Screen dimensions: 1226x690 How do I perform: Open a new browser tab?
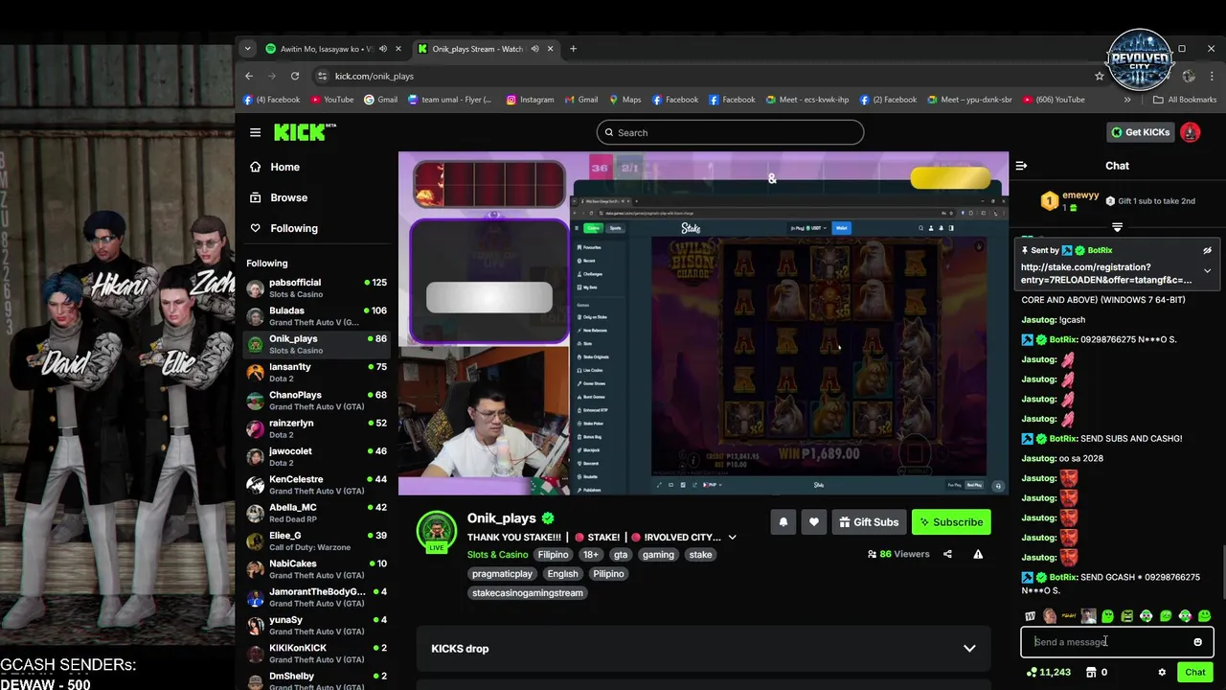point(573,49)
